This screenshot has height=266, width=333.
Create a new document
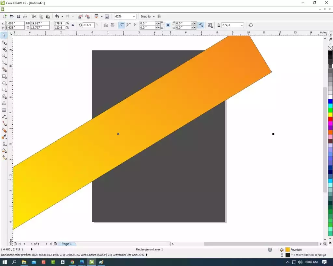5,16
